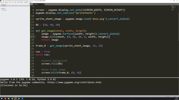Image resolution: width=179 pixels, height=100 pixels.
Task: Click the get_image function name on line 15
Action: pos(48,31)
